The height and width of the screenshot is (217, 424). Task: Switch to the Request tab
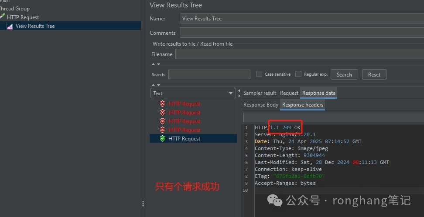289,93
